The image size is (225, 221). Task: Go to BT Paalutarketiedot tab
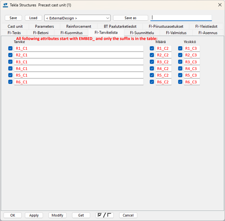click(120, 27)
